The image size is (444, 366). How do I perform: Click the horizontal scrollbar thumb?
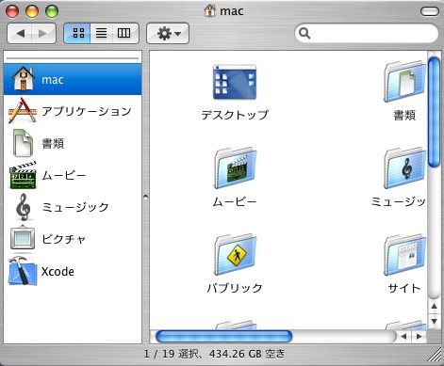(x=223, y=336)
